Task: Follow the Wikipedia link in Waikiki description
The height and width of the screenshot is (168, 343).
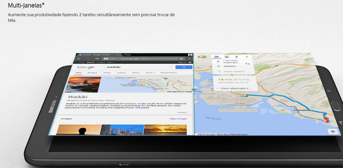Action: (x=142, y=108)
